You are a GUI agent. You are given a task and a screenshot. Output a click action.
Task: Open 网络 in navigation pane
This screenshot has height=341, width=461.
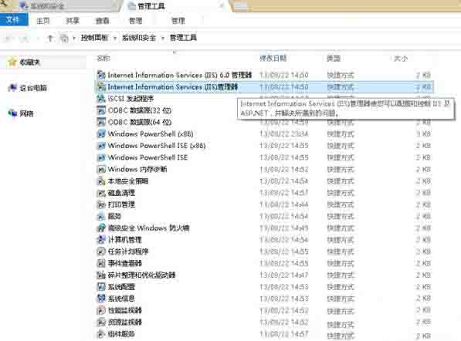[26, 113]
